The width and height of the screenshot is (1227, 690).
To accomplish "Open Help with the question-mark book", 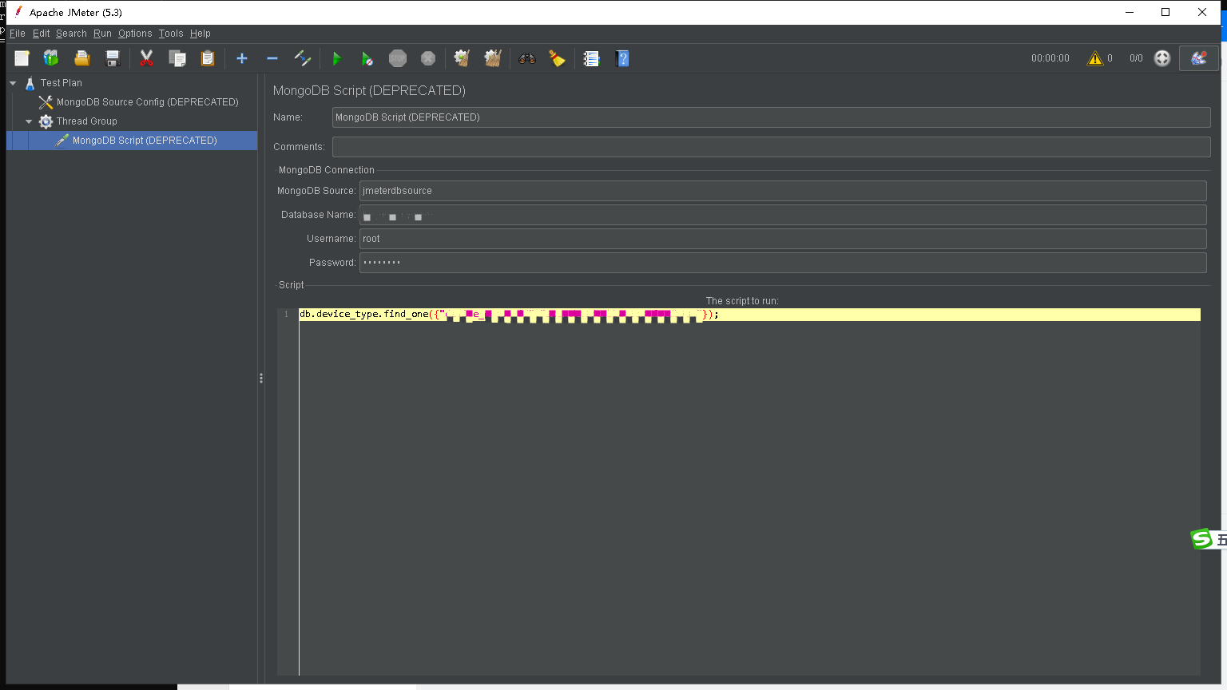I will pyautogui.click(x=623, y=58).
